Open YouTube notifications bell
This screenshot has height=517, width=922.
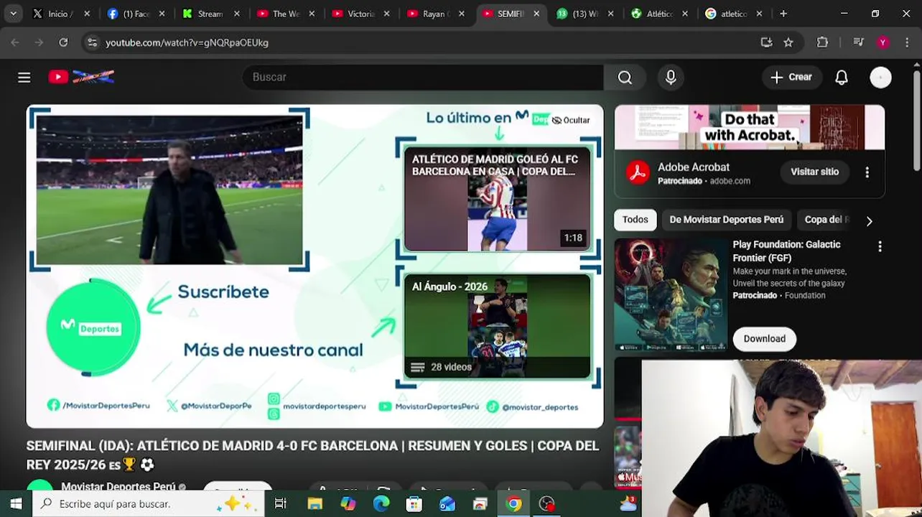pyautogui.click(x=842, y=77)
